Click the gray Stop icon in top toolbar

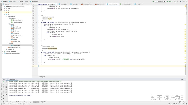[x=178, y=1]
